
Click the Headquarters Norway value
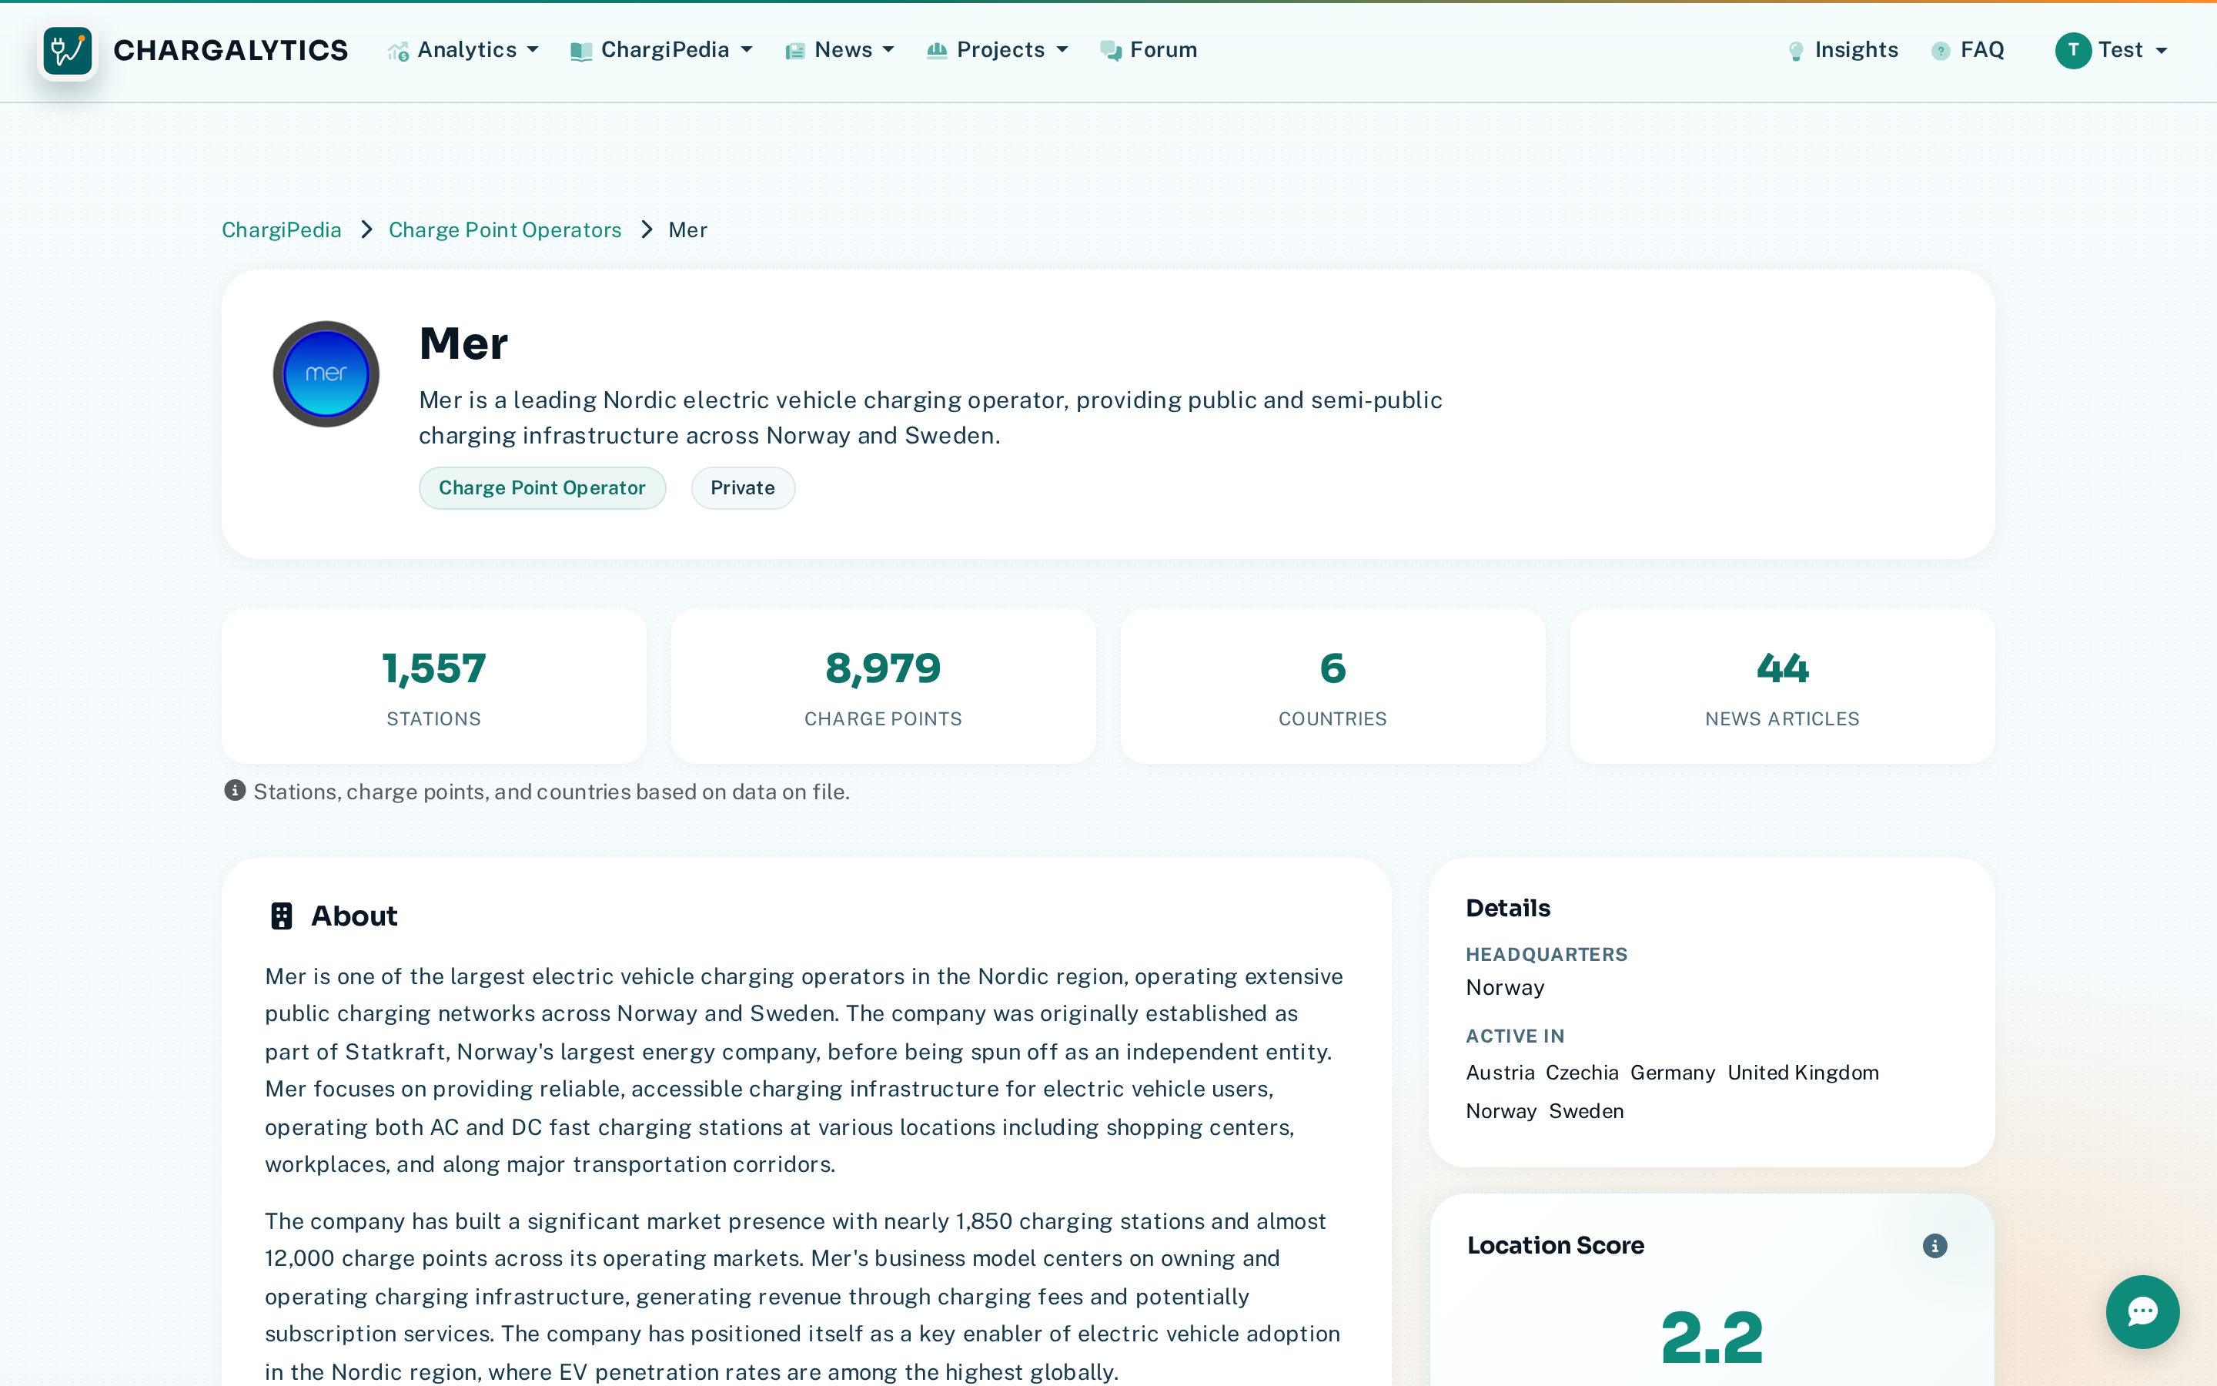click(1505, 987)
